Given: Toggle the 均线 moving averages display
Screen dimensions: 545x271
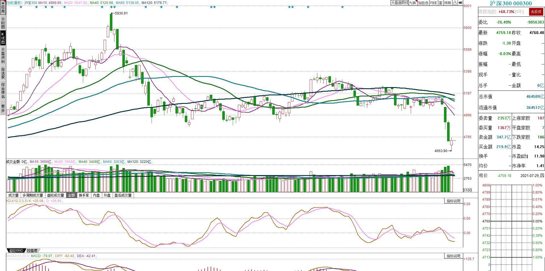Looking at the screenshot, I should coord(433,3).
